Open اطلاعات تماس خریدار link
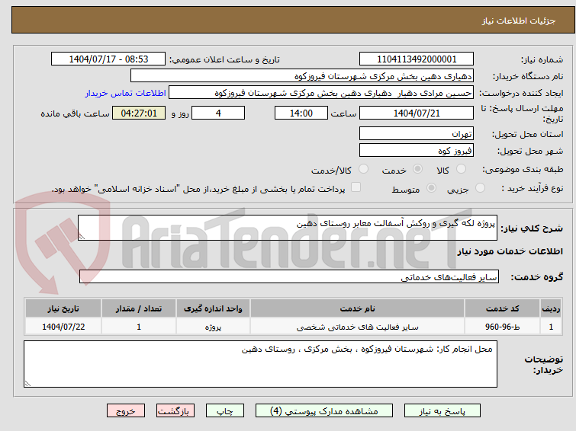 click(126, 93)
